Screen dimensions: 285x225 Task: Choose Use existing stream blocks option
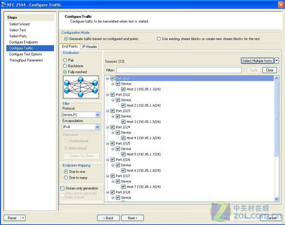point(159,38)
